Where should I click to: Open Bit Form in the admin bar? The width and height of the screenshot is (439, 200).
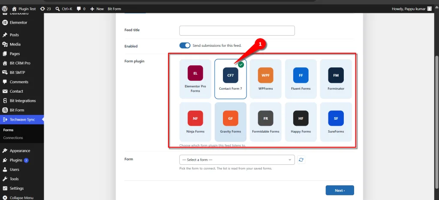coord(114,9)
